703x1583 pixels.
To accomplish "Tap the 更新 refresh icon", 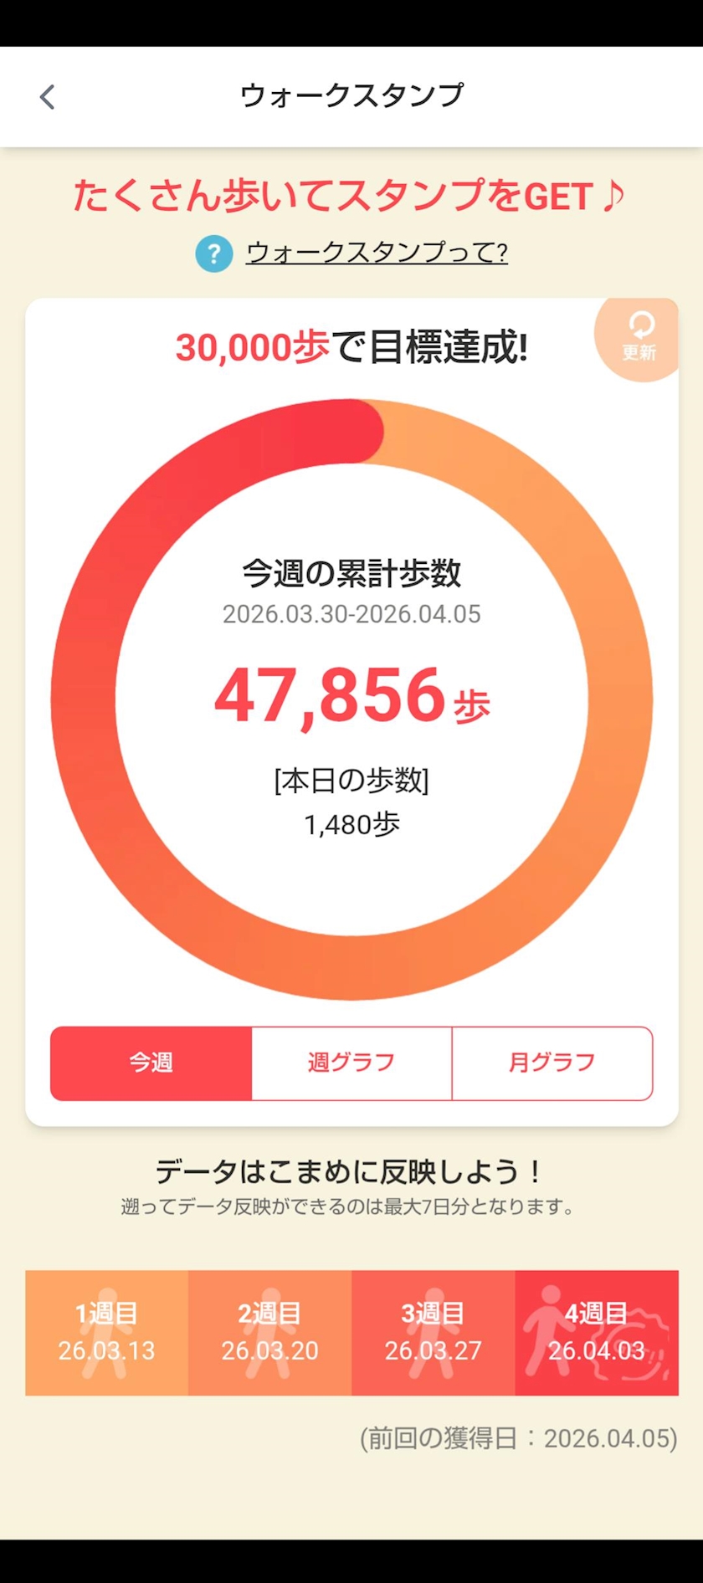I will [639, 337].
